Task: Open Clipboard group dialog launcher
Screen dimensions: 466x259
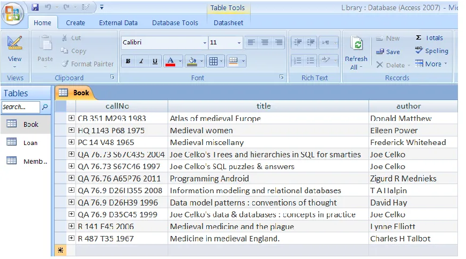Action: pyautogui.click(x=112, y=77)
